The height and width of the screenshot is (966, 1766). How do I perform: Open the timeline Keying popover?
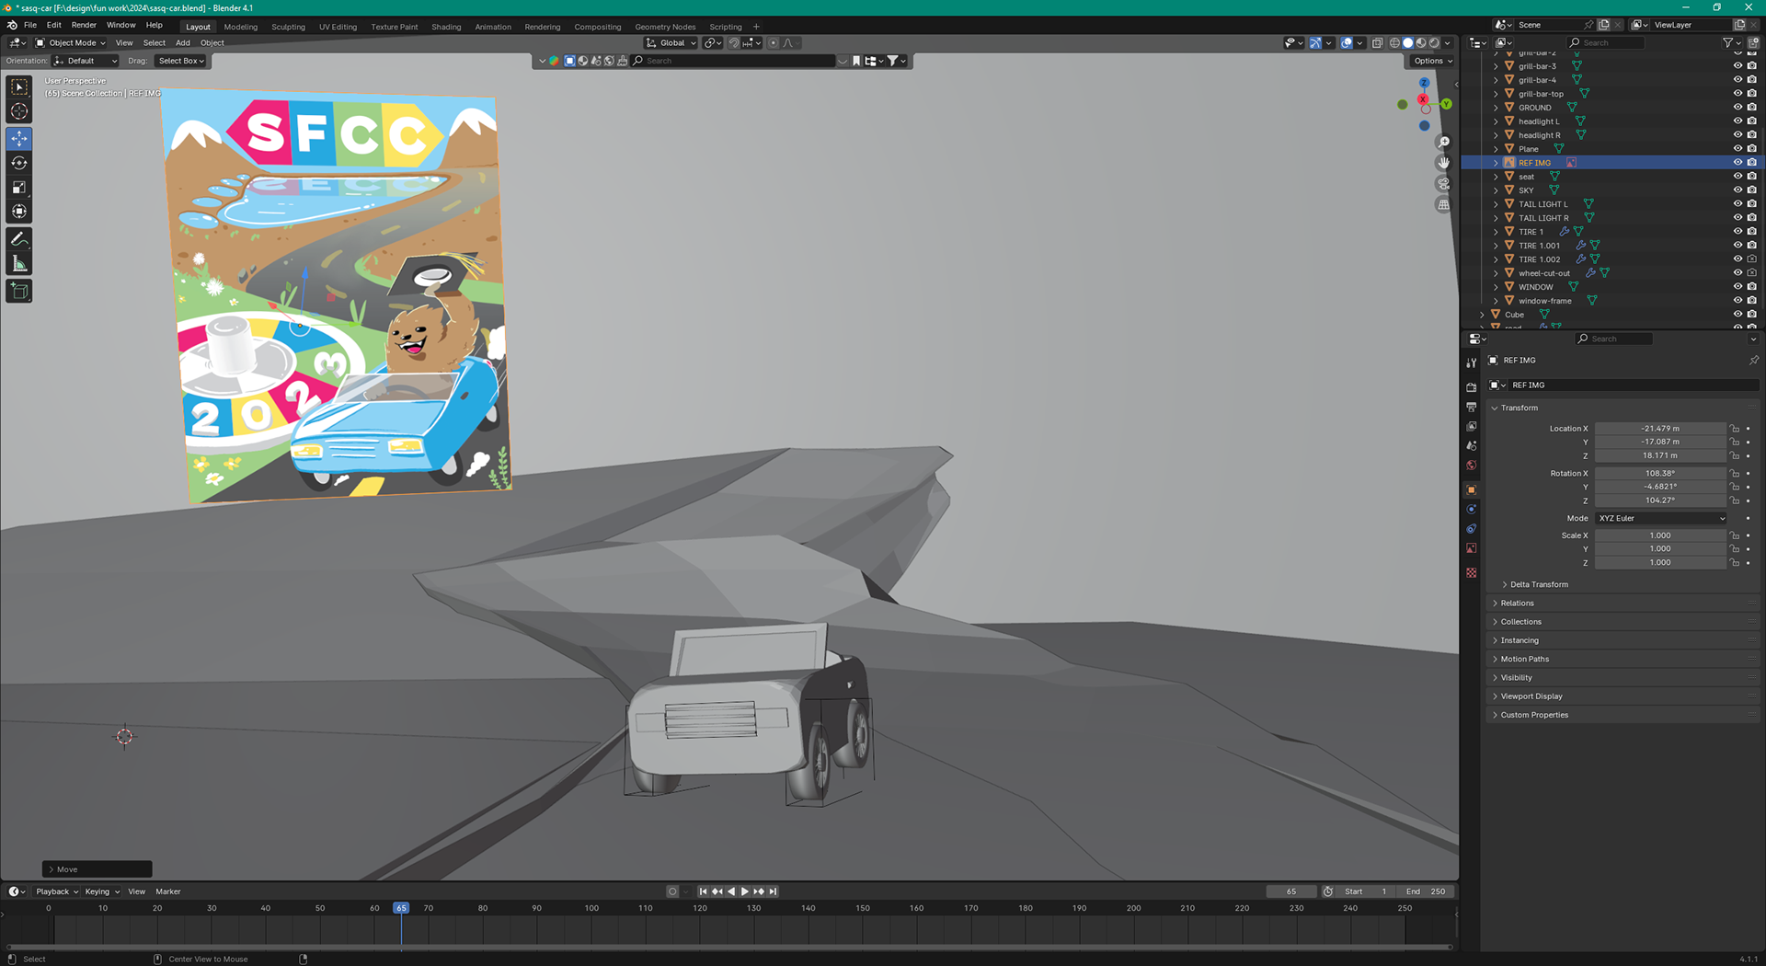pos(102,891)
